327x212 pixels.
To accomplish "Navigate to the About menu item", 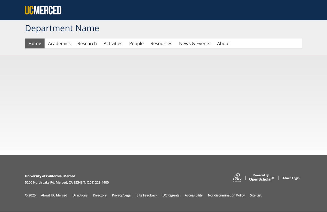I will 223,43.
